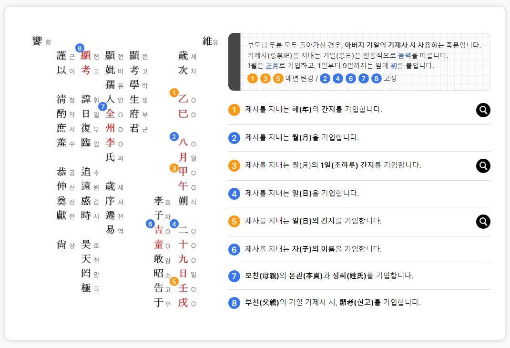Viewport: 510px width, 348px height.
Task: Click the 매년 변경 label in info box
Action: [299, 78]
